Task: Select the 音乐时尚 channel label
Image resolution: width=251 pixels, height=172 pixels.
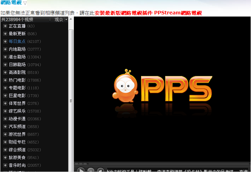Action: 17,165
